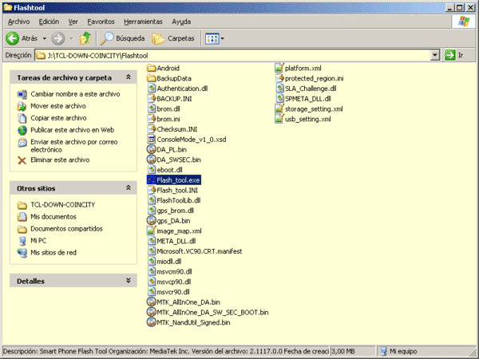Screen dimensions: 479x359
Task: Click Eliminar este archivo link
Action: click(60, 160)
